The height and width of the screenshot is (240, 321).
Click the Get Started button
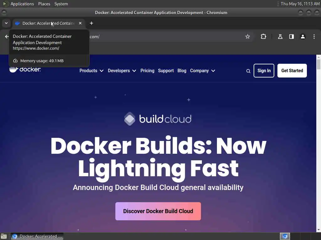(x=292, y=71)
